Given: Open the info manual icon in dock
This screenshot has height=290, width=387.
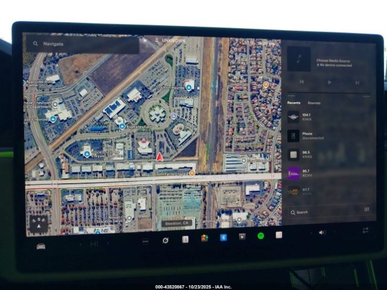Looking at the screenshot, I should (185, 239).
